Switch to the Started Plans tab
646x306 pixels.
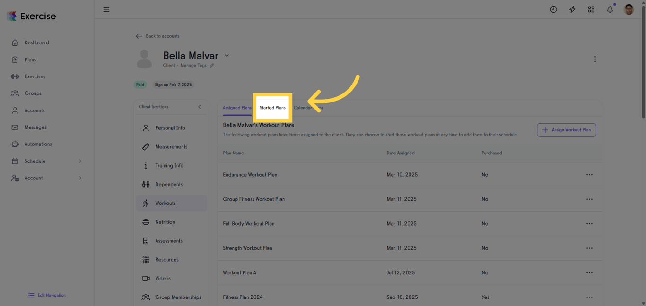click(x=272, y=108)
